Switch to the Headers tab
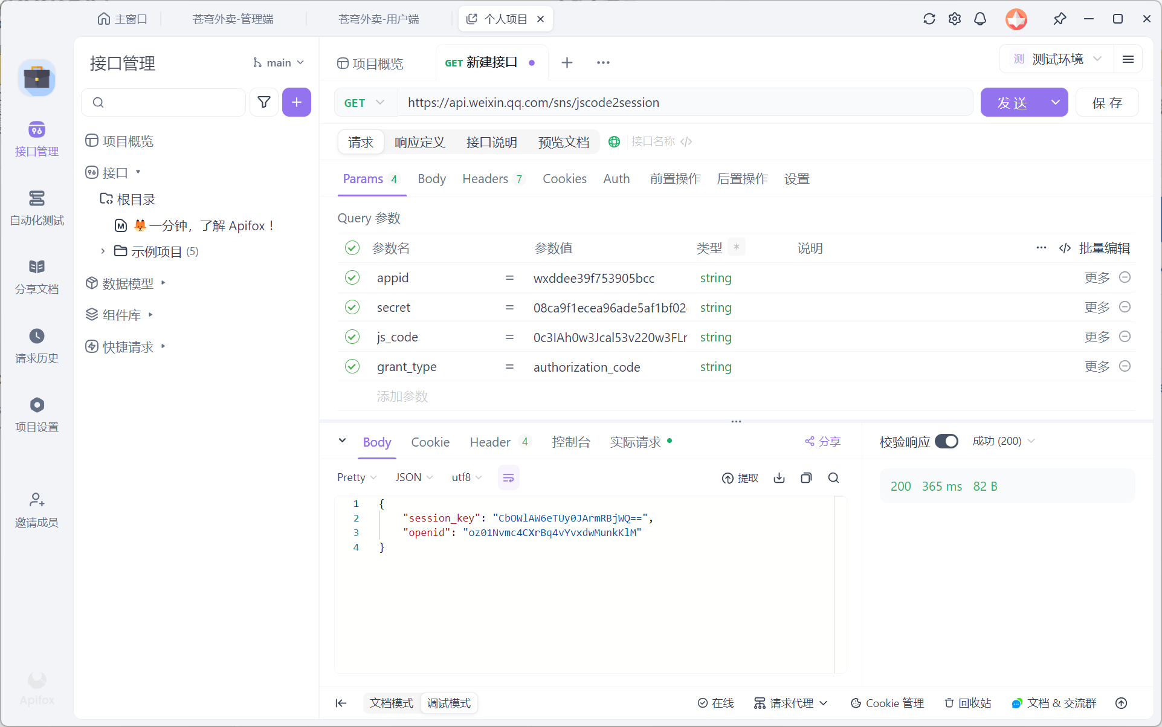This screenshot has width=1162, height=727. 485,178
